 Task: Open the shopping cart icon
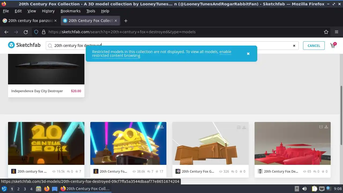pos(333,45)
